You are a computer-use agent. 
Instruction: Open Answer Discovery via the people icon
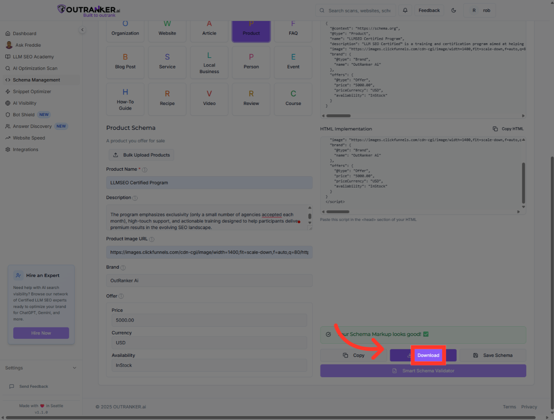click(x=8, y=126)
